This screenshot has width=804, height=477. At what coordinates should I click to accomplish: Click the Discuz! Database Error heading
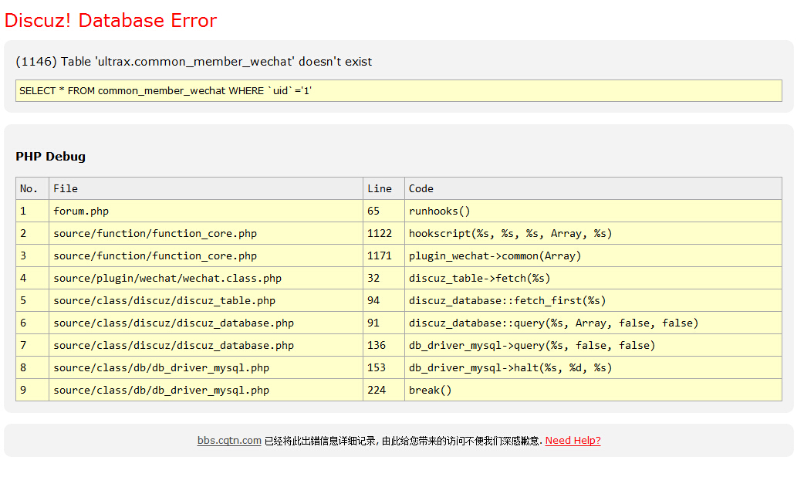111,21
